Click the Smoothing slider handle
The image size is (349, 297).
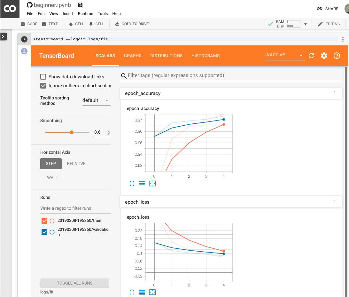[72, 132]
